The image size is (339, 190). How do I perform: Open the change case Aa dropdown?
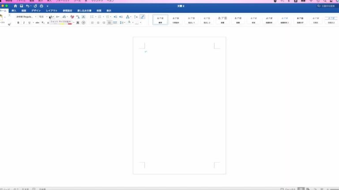[x=65, y=17]
